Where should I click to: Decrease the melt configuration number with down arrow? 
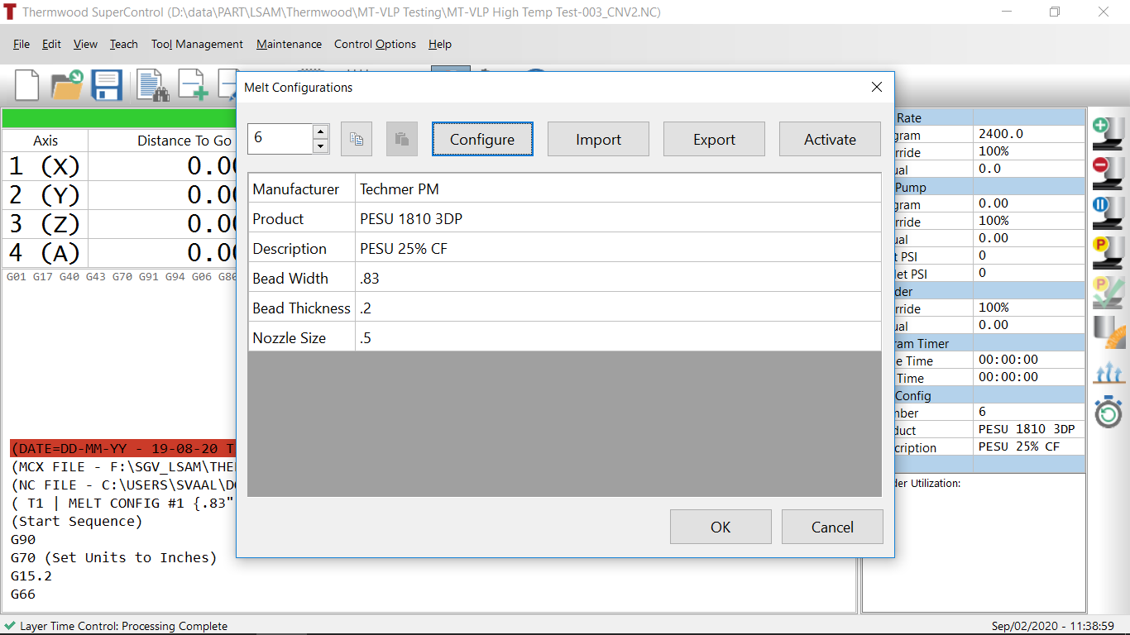(x=321, y=146)
